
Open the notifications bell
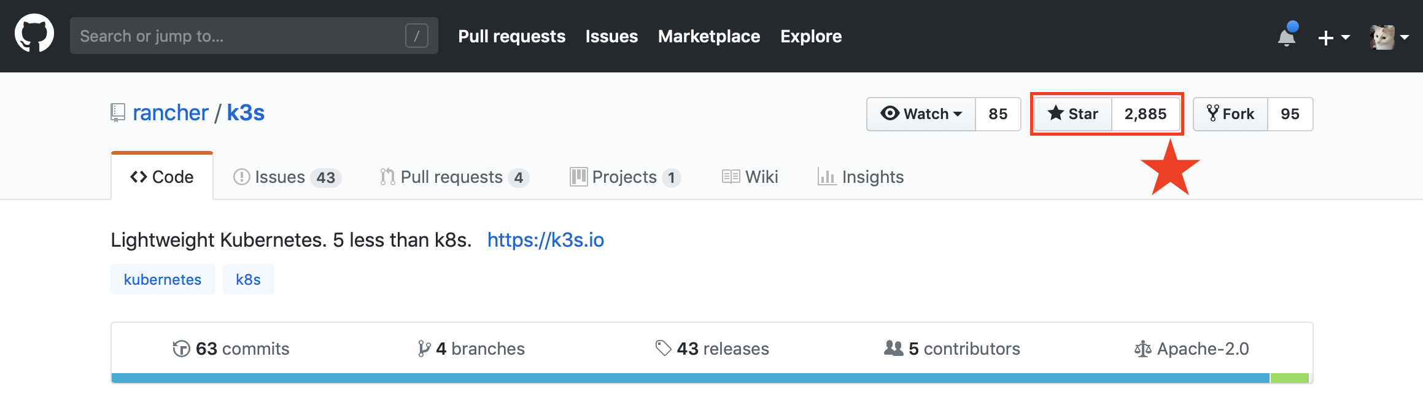[1287, 36]
